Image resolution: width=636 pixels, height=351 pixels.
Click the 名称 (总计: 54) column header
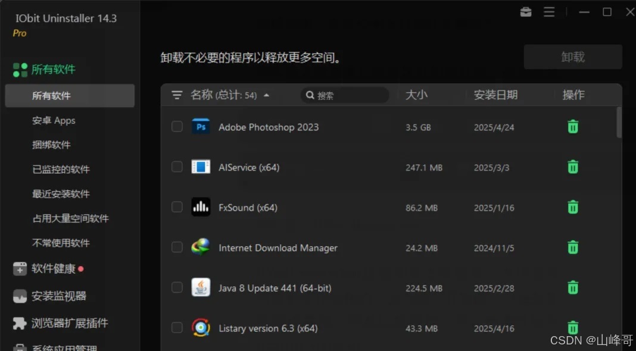(223, 95)
